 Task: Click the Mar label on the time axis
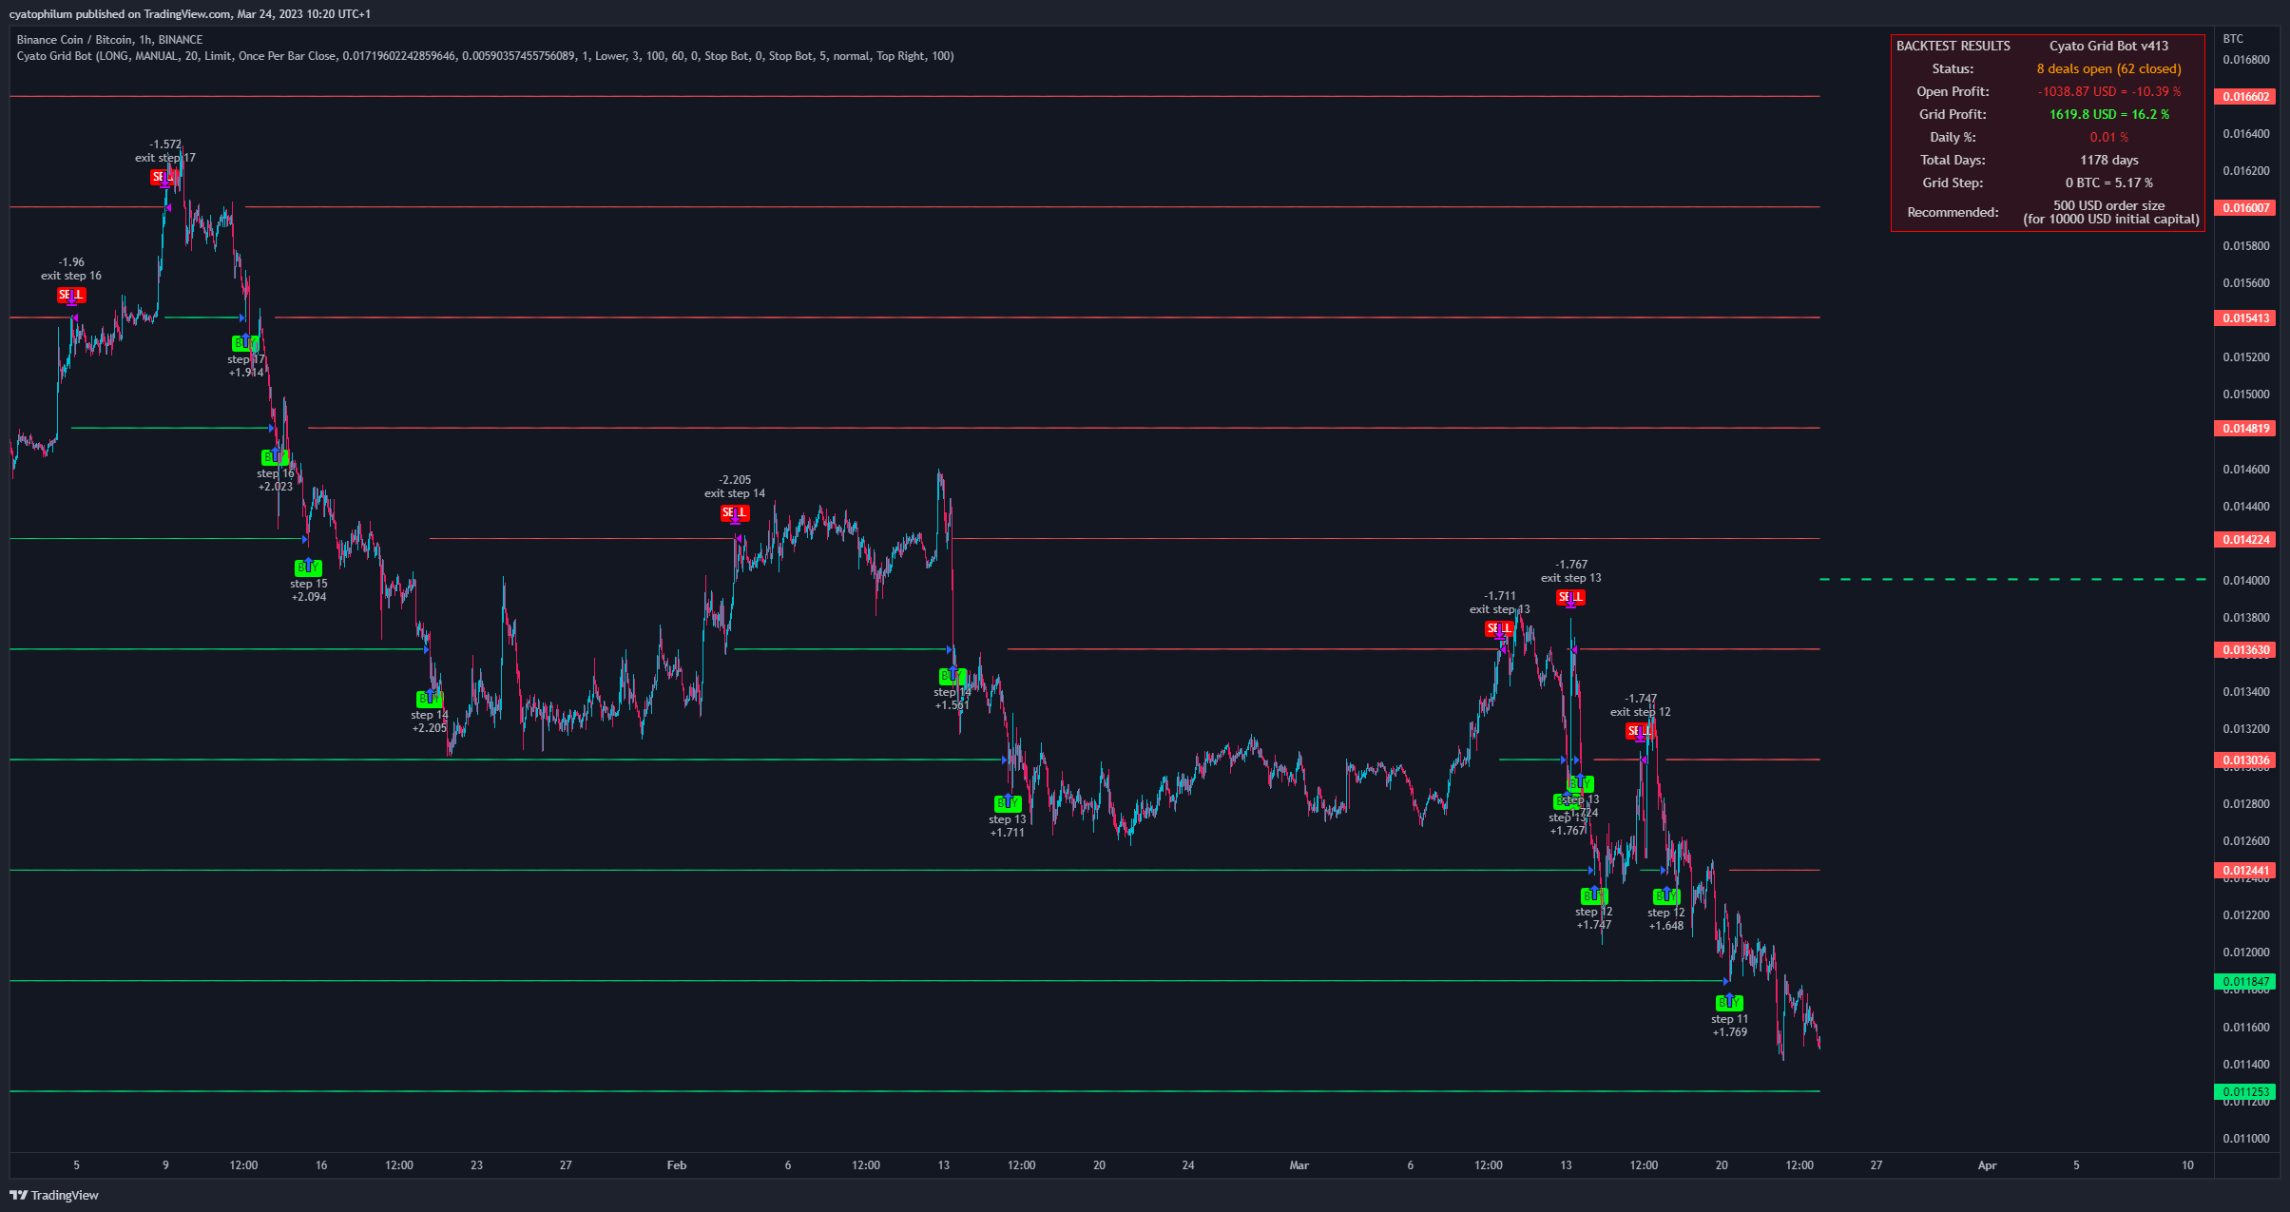point(1299,1165)
